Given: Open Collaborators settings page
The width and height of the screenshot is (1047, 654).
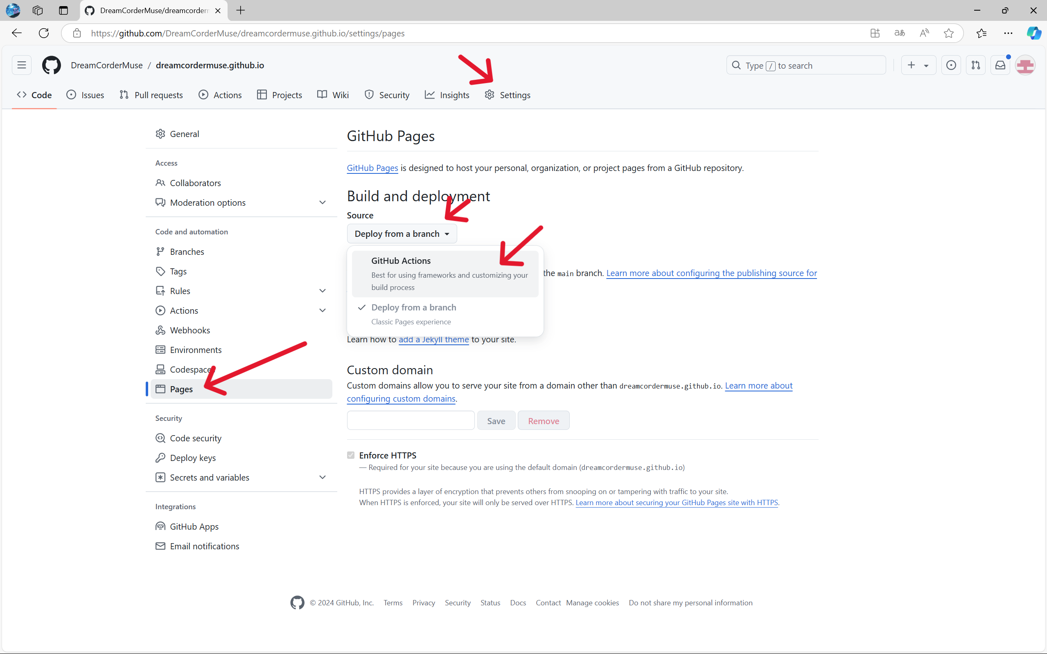Looking at the screenshot, I should tap(241, 183).
